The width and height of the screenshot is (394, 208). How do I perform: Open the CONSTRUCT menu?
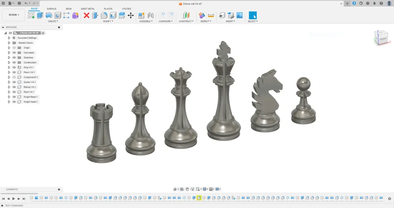[x=186, y=21]
